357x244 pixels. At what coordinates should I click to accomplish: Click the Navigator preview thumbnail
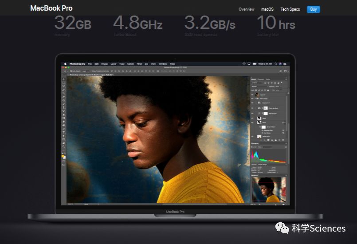pyautogui.click(x=269, y=190)
